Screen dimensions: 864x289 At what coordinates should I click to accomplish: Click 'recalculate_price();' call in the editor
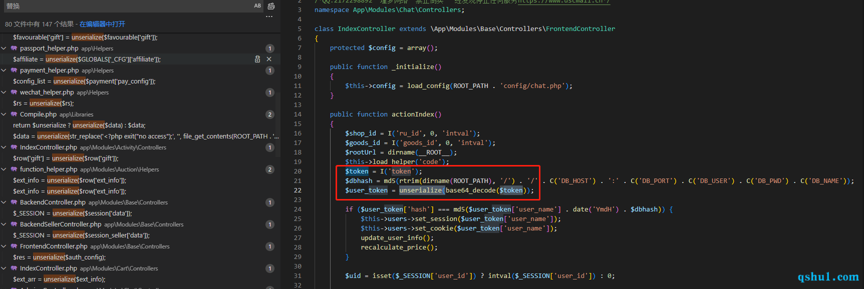(399, 247)
